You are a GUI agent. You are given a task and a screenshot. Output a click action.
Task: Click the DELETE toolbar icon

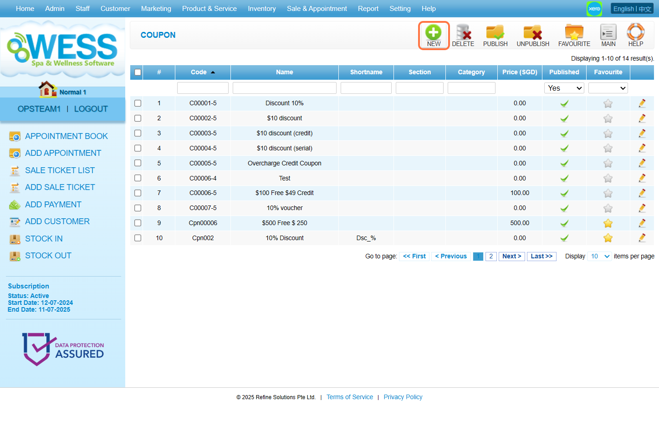463,33
